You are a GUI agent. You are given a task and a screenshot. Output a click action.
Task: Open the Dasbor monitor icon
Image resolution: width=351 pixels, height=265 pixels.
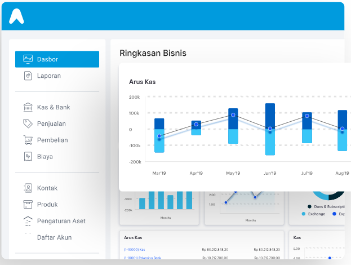pyautogui.click(x=28, y=59)
